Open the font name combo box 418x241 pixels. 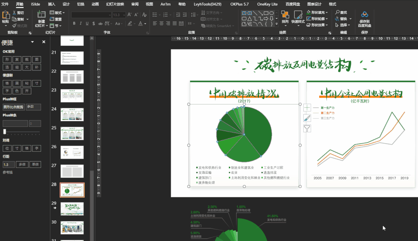coord(91,15)
